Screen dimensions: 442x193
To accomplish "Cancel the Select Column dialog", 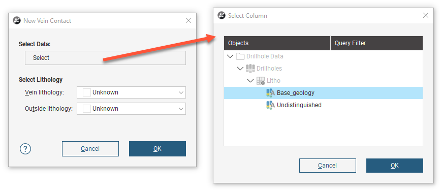I will pos(328,166).
